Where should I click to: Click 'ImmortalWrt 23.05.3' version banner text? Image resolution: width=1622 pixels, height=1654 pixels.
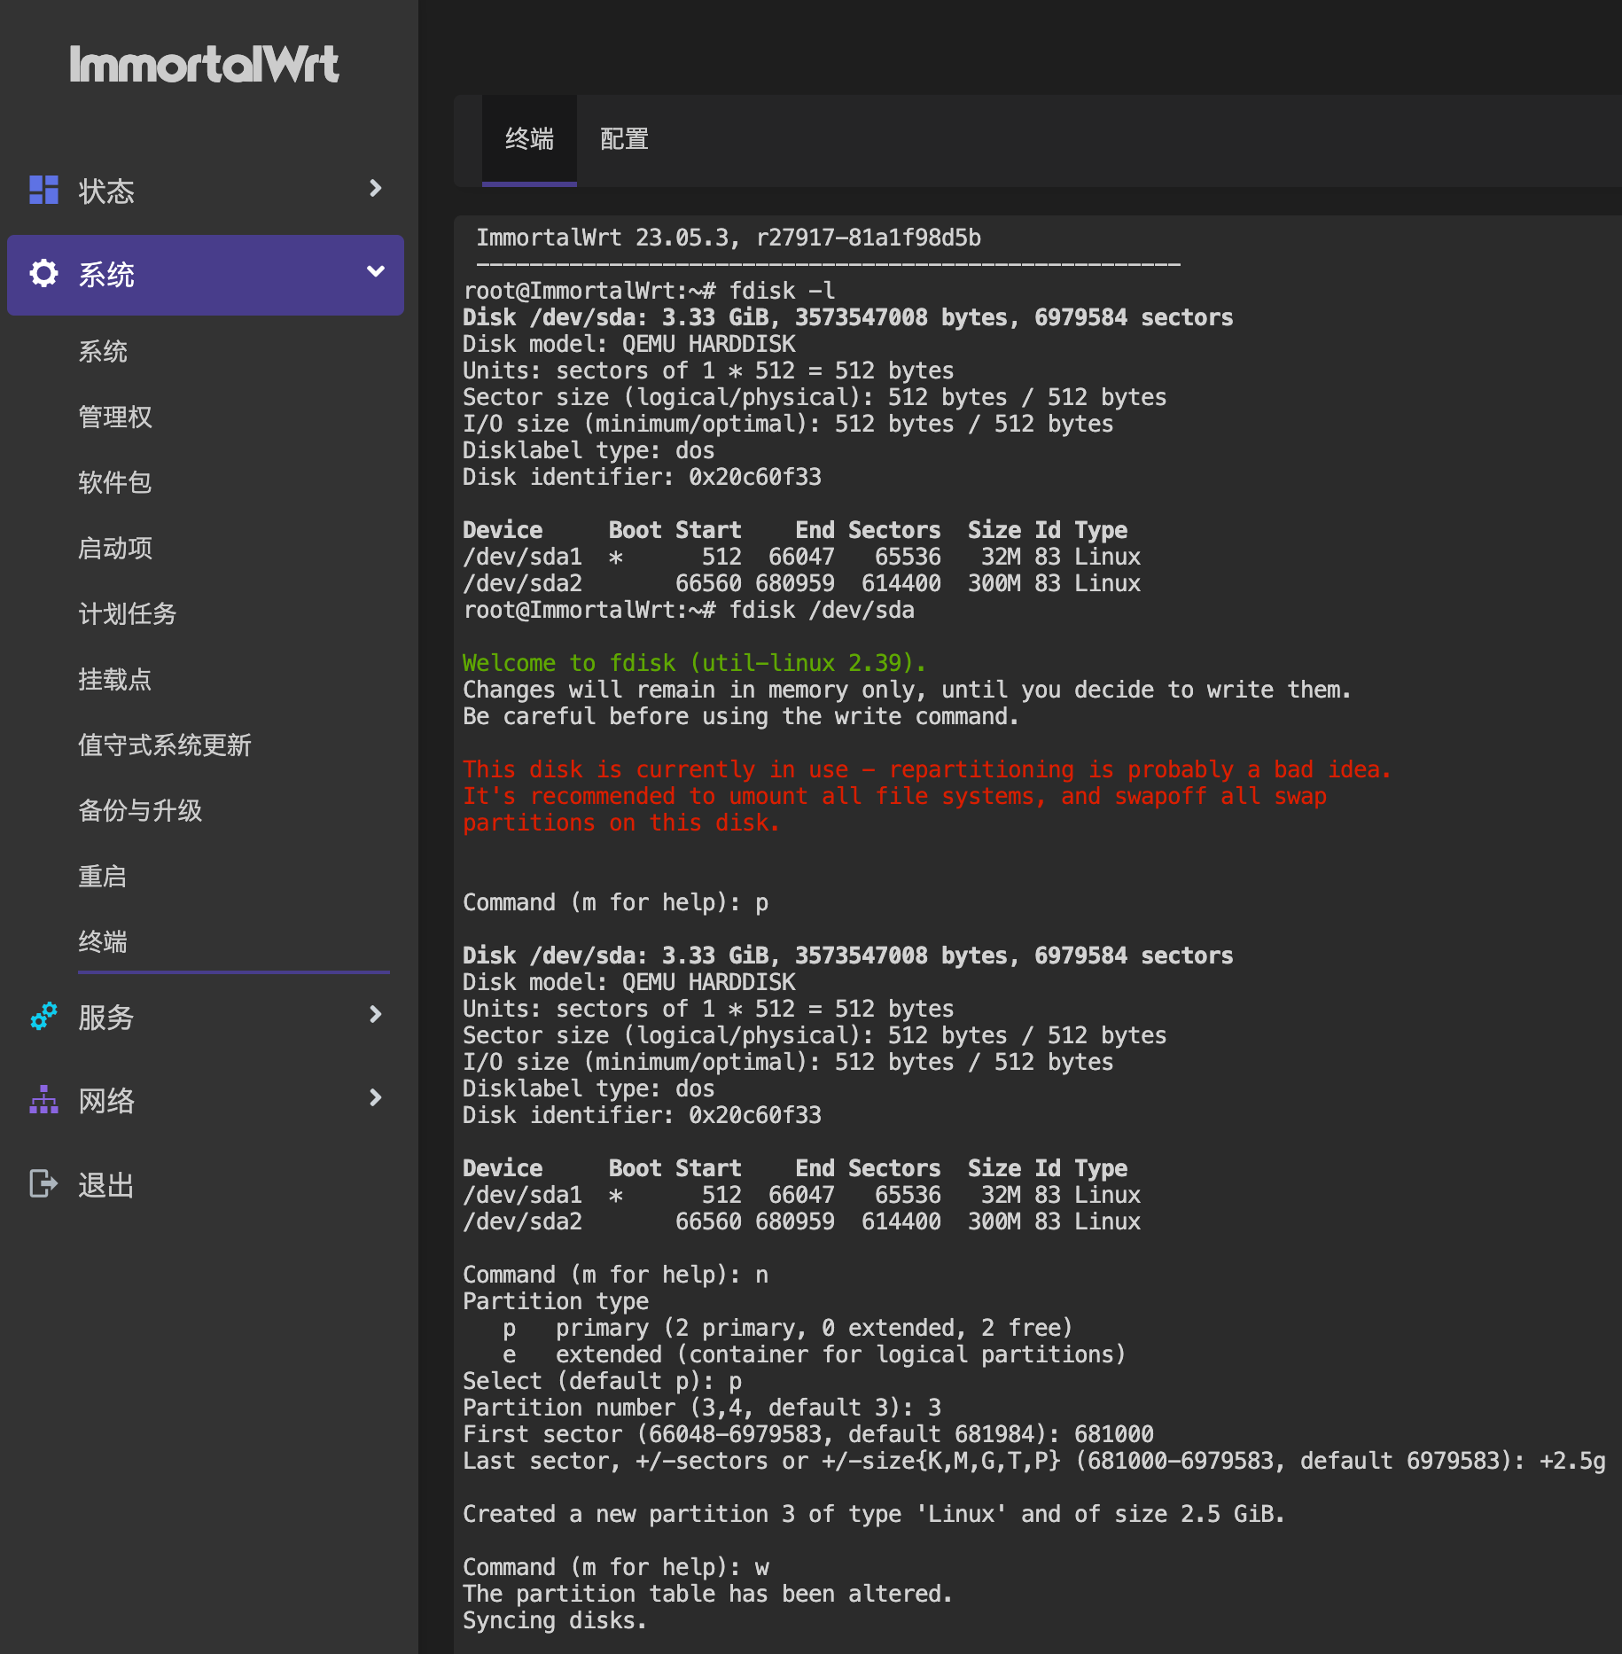(x=729, y=238)
